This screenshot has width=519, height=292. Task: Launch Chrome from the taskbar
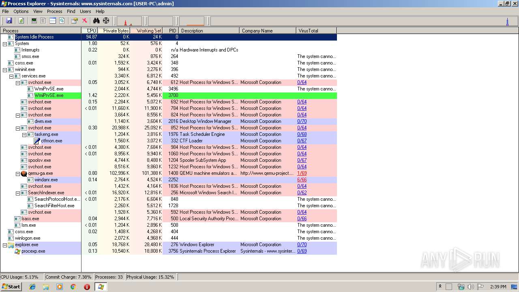coord(73,287)
